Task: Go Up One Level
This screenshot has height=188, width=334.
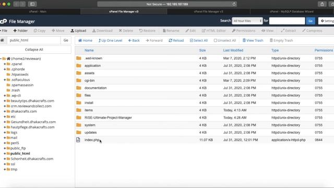Action: 110,41
